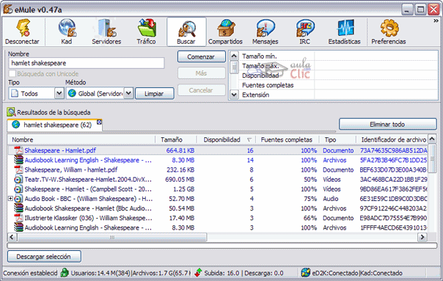Open Preferencias settings
Screen dimensions: 443x281
pyautogui.click(x=389, y=31)
